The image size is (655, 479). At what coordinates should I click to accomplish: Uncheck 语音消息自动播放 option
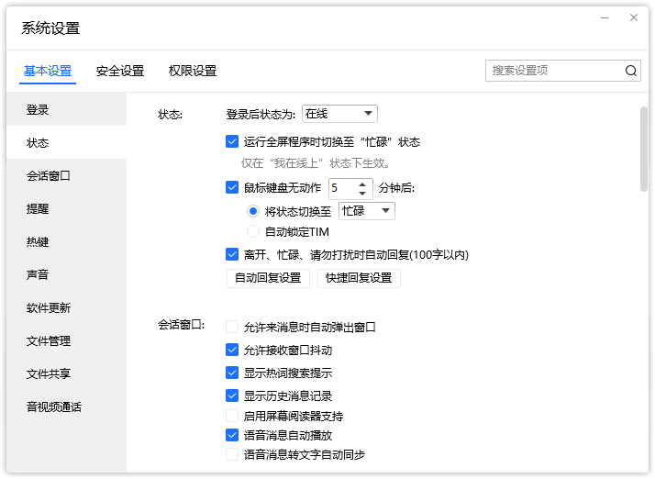click(232, 436)
